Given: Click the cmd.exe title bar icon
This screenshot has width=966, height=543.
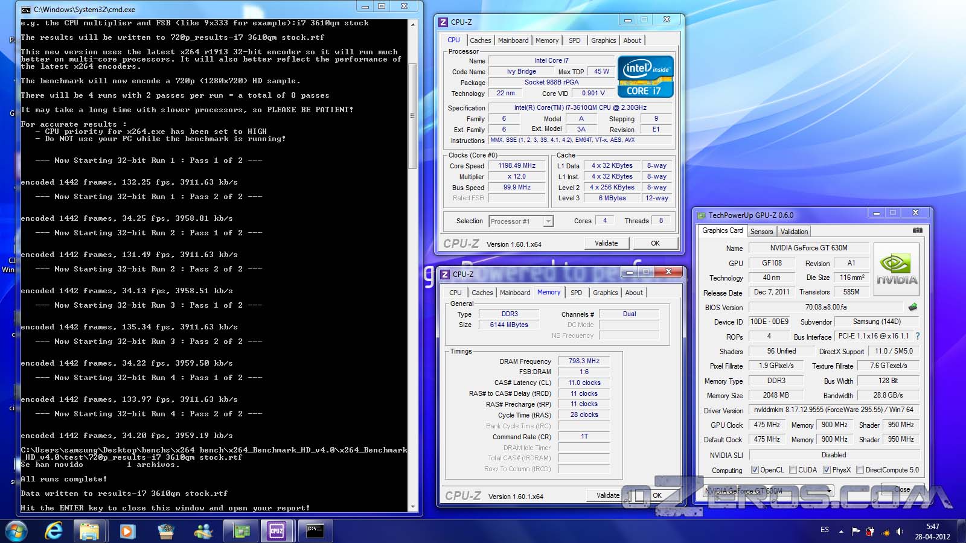Looking at the screenshot, I should [x=25, y=9].
